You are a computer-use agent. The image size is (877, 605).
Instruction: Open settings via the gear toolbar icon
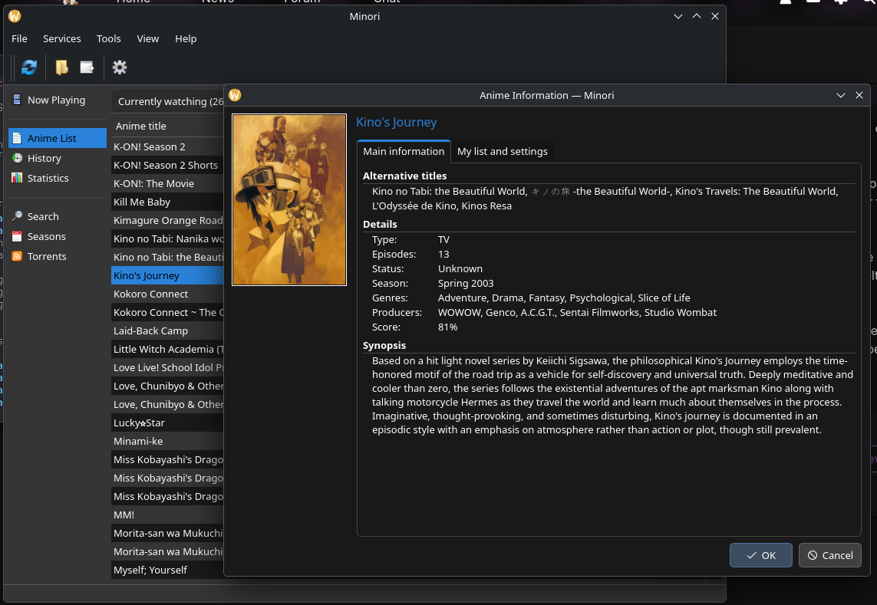point(120,67)
